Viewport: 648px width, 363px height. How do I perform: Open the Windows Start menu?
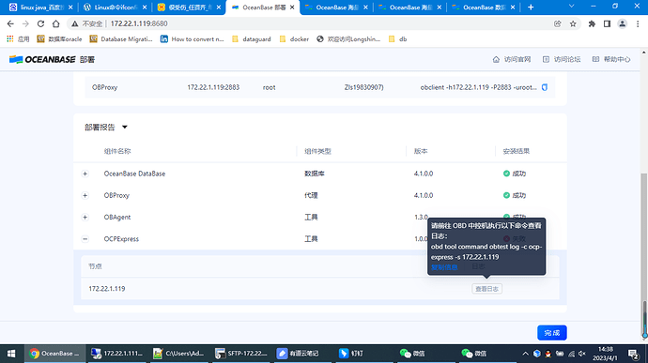click(11, 354)
